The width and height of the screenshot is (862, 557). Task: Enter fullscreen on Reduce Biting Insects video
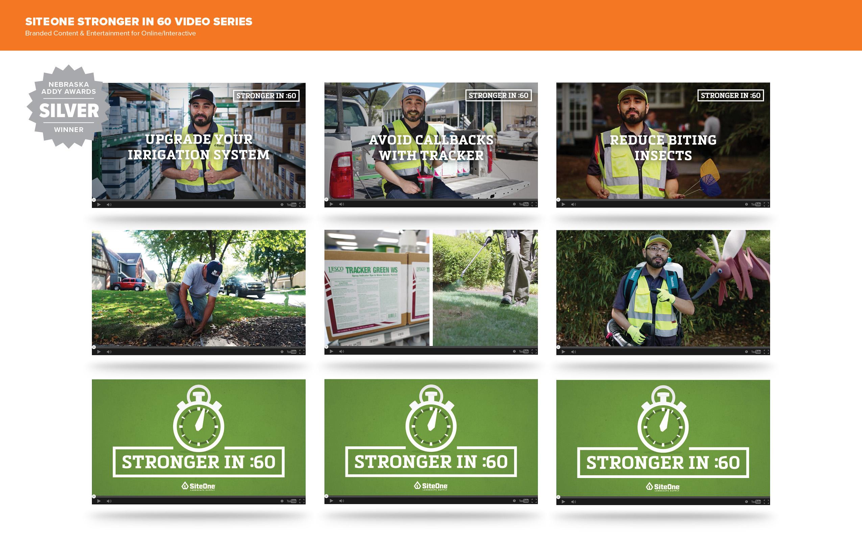[766, 205]
